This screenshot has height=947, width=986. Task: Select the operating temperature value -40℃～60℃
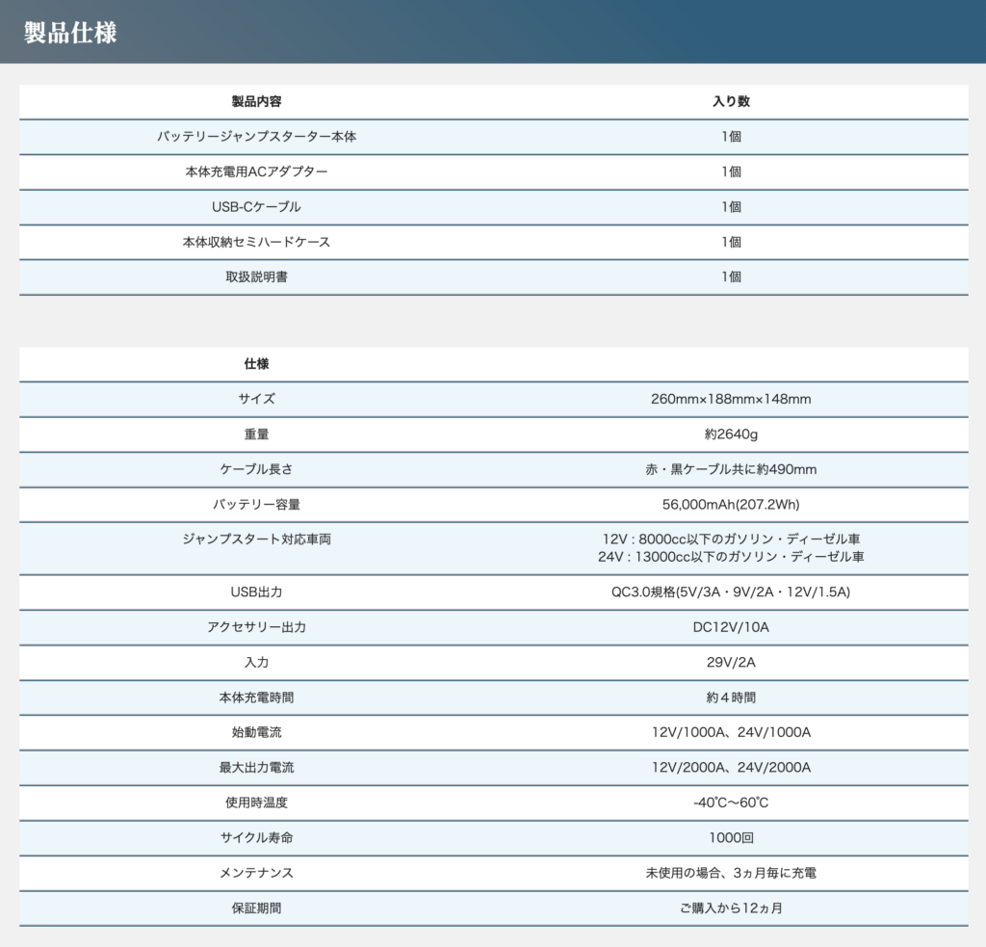tap(731, 802)
